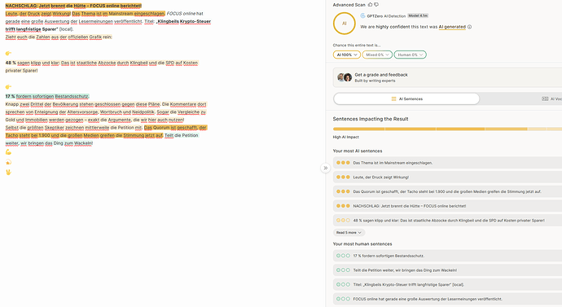Select human sentence row 'FOCUS online hat gerade eine große…'
This screenshot has height=307, width=562.
447,299
